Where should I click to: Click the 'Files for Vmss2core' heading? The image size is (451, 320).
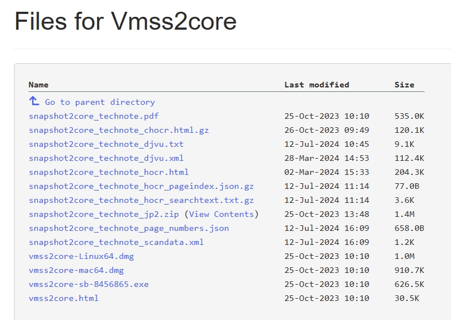click(126, 21)
